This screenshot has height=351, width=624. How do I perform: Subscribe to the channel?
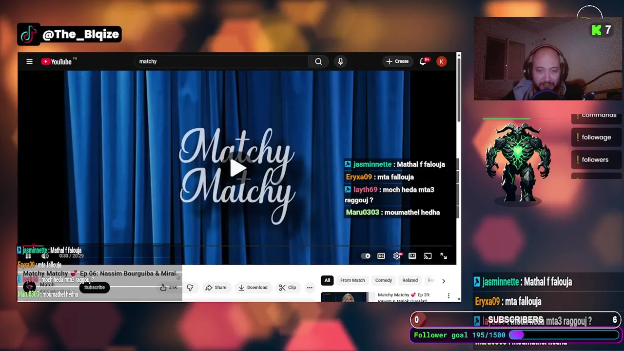tap(94, 287)
